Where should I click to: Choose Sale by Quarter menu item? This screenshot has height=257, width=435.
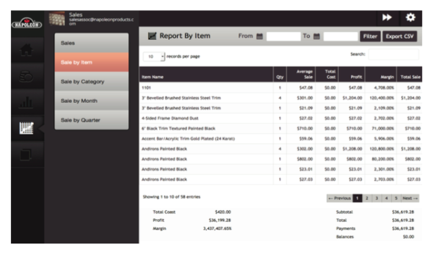pos(92,120)
